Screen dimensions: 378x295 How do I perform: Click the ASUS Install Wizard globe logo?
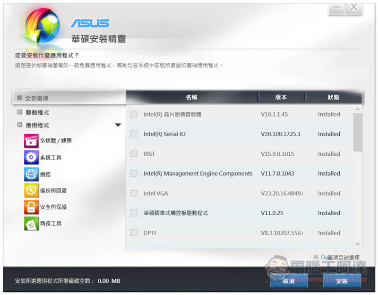(x=43, y=26)
